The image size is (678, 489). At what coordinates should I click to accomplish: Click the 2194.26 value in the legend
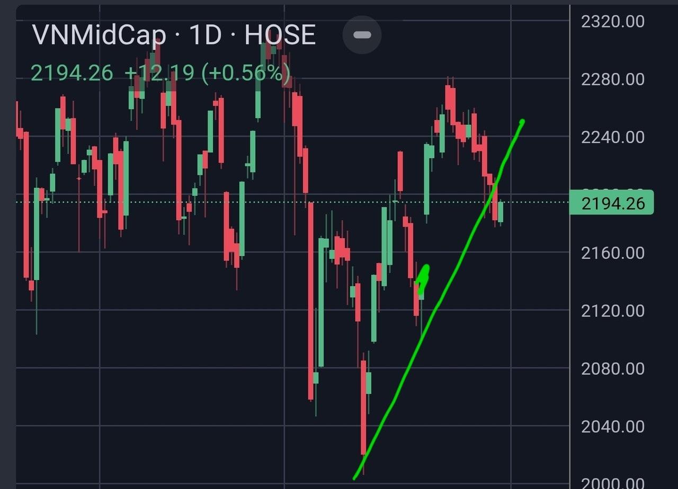72,73
